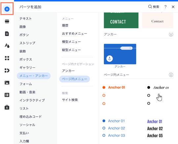Open help with the question mark icon

point(165,7)
